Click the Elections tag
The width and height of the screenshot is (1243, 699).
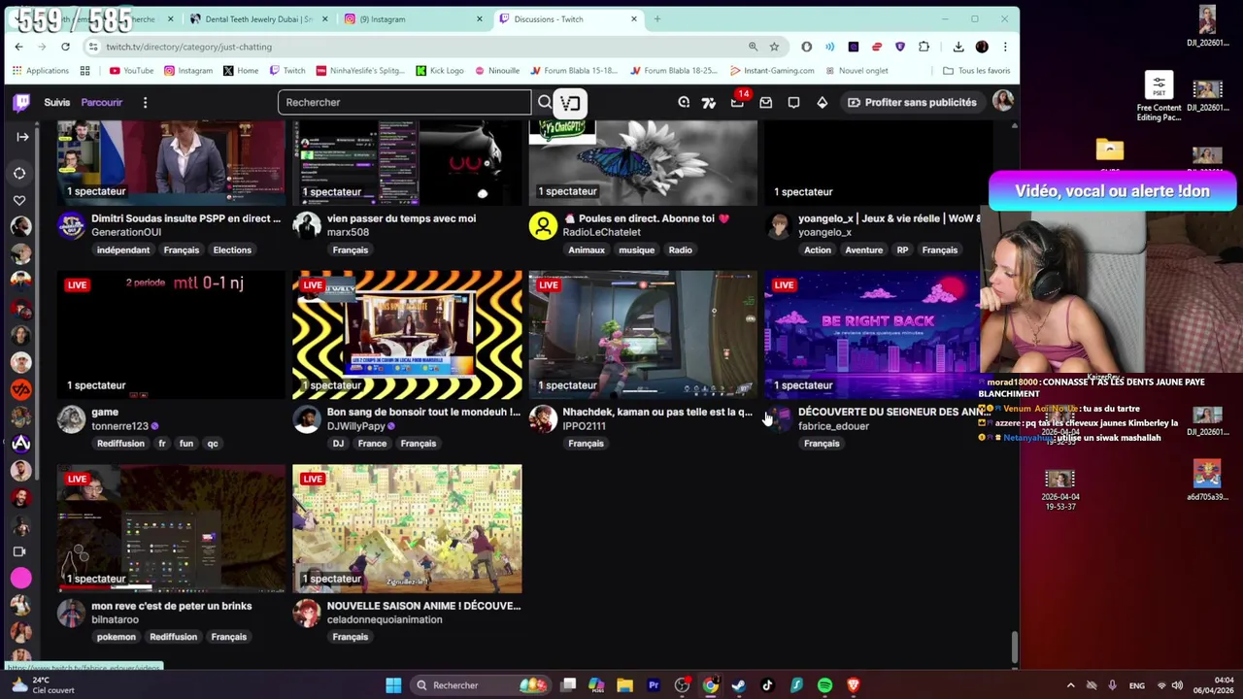point(232,250)
